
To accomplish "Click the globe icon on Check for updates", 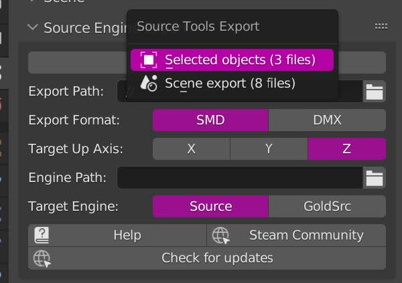I will tap(42, 258).
